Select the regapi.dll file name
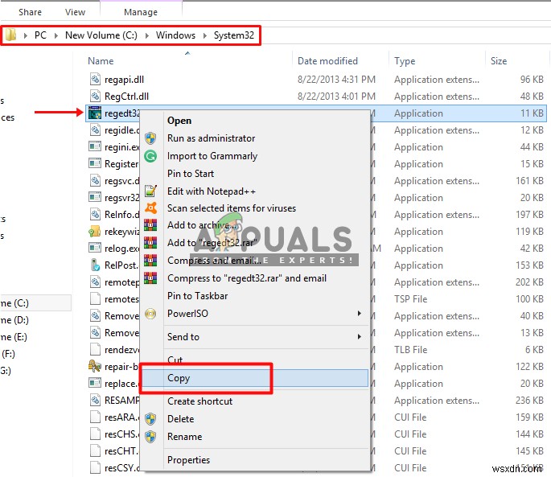Image resolution: width=551 pixels, height=477 pixels. click(124, 80)
